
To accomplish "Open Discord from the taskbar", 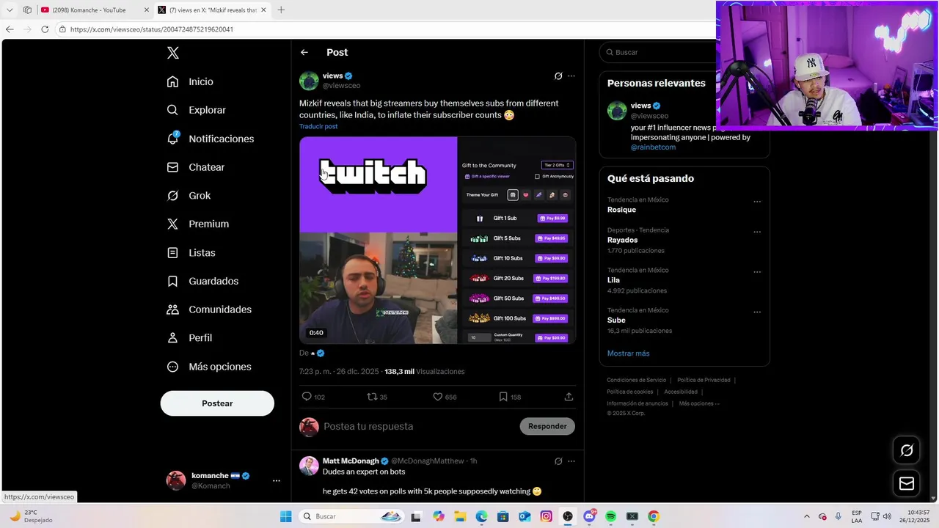I will (x=589, y=516).
